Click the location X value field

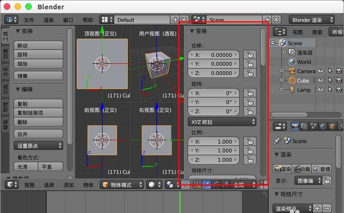213,55
